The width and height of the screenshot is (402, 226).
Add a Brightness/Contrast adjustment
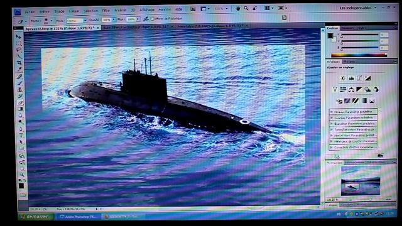coord(343,78)
